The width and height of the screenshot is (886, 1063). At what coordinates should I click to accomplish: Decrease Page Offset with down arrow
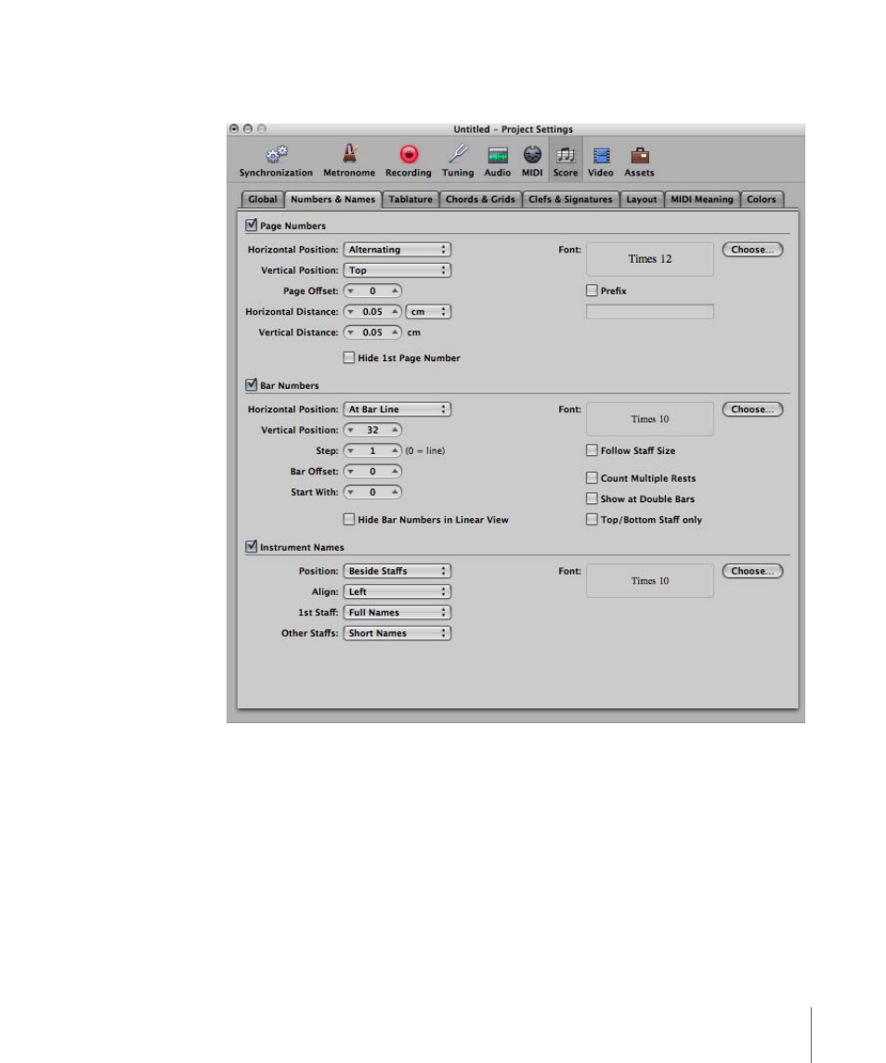click(x=351, y=291)
